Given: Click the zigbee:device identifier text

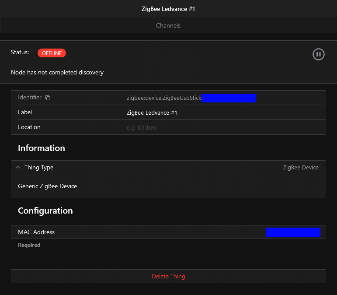Looking at the screenshot, I should 164,98.
